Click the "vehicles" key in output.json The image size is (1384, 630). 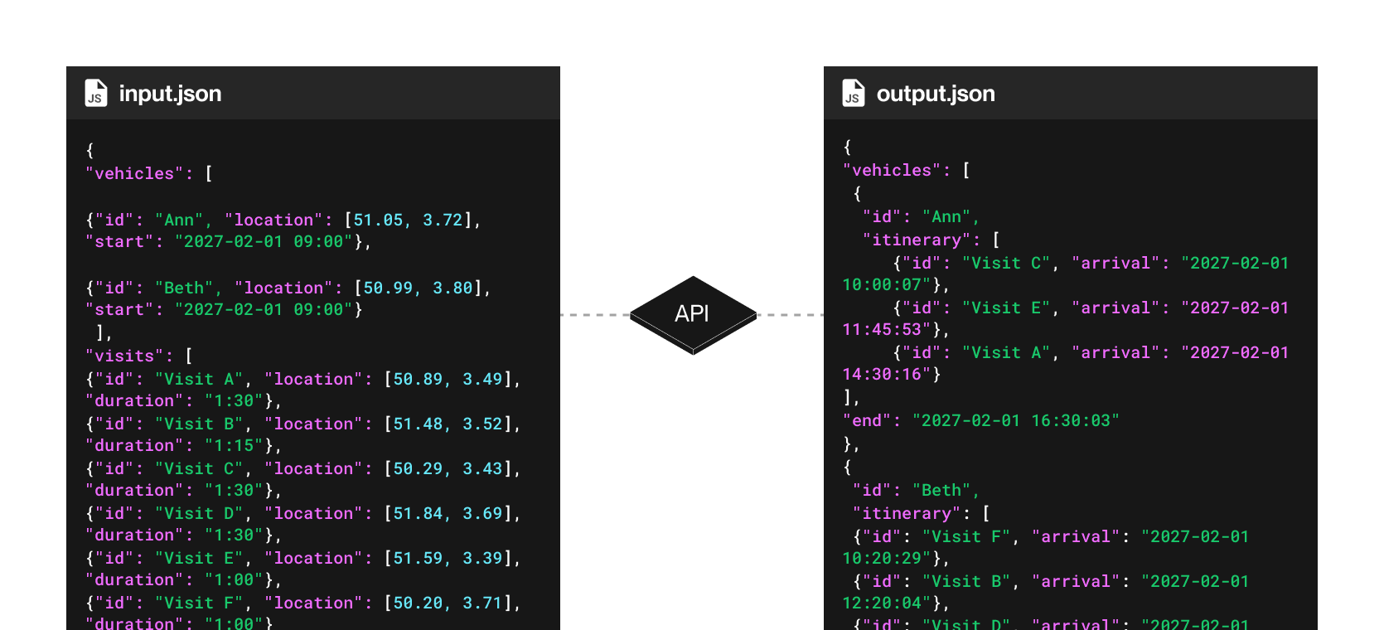tap(892, 170)
